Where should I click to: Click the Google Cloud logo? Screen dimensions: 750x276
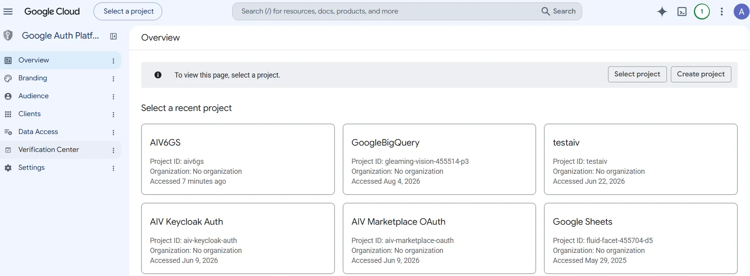(x=52, y=12)
